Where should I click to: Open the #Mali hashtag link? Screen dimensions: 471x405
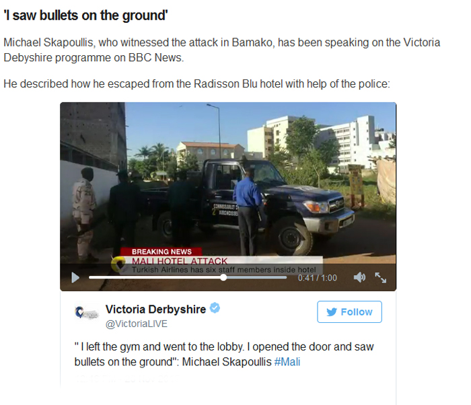(287, 362)
